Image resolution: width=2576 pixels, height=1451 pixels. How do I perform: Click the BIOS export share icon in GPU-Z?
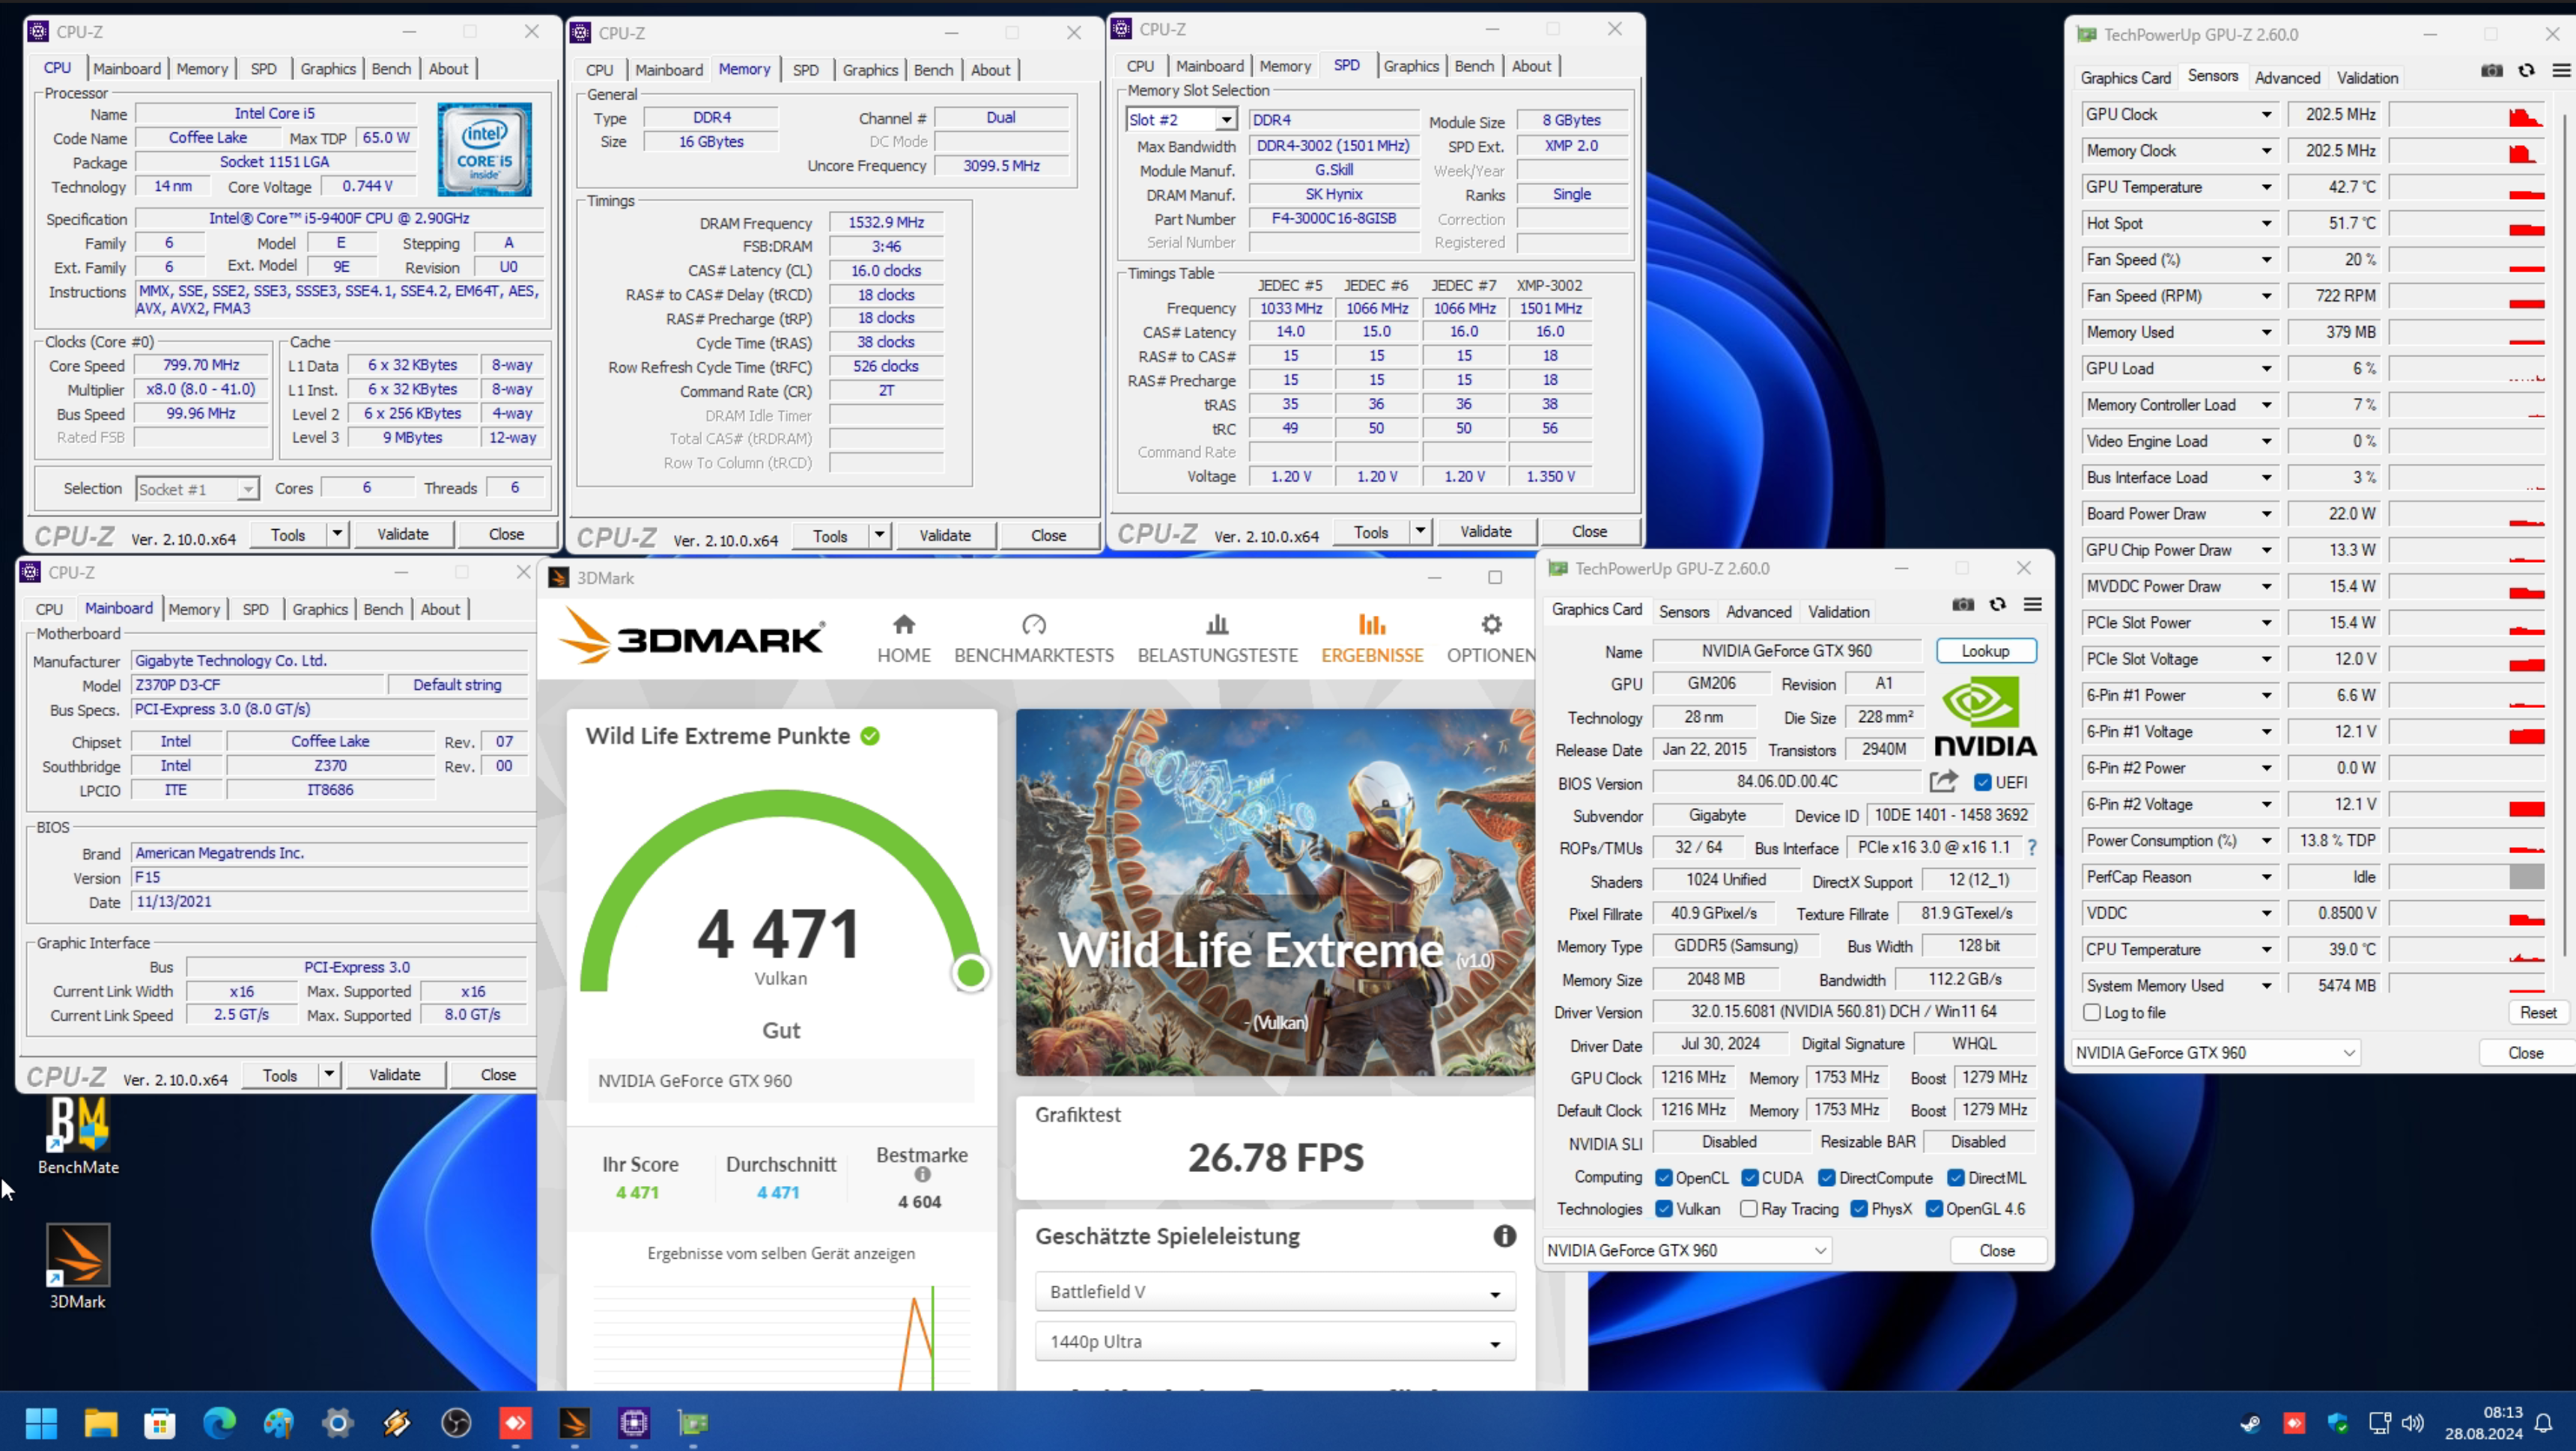point(1943,781)
